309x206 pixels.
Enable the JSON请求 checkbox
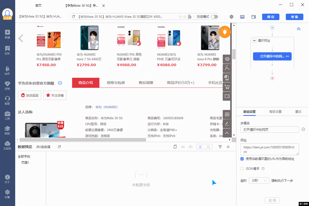click(242, 169)
